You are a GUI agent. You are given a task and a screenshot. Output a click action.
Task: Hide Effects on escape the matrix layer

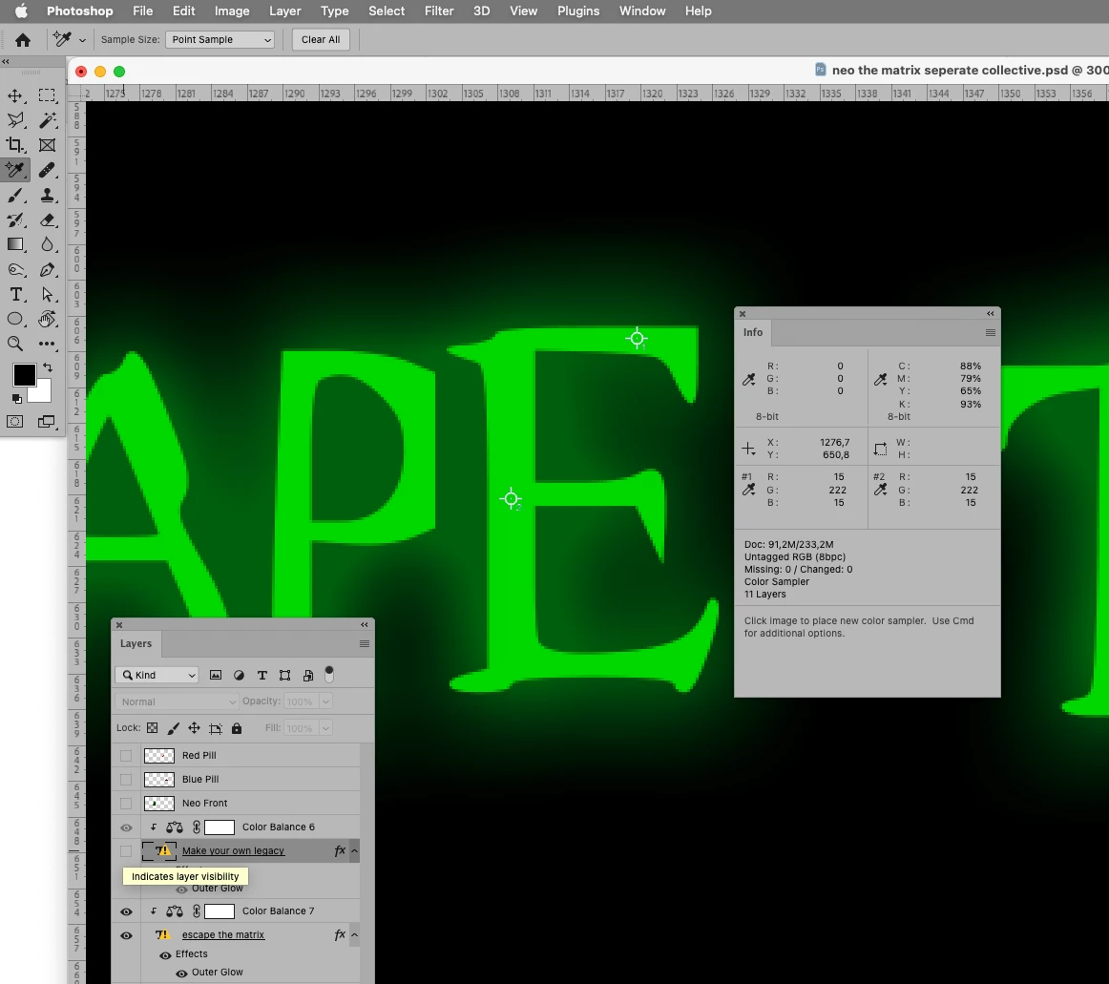click(x=165, y=955)
